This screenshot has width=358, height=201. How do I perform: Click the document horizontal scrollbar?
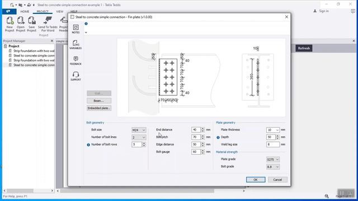[150, 191]
